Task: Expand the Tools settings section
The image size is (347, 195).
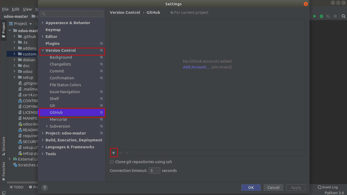Action: pos(43,154)
